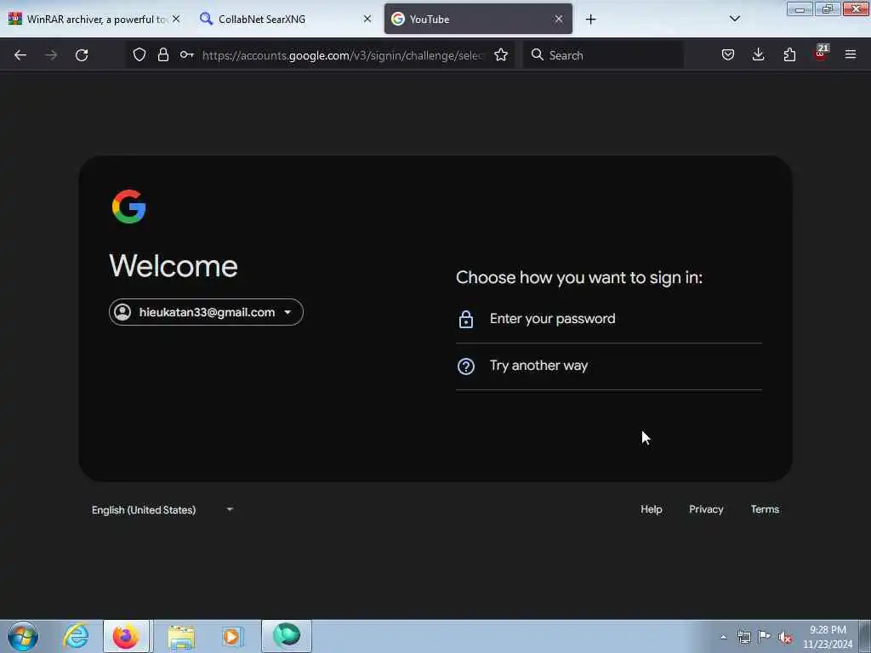Open Action Center flag icon
The image size is (871, 653).
[765, 637]
